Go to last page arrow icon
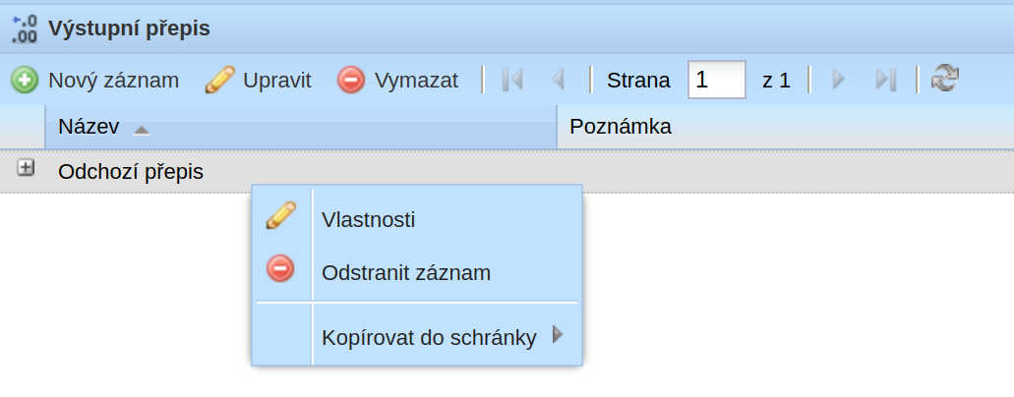1014x397 pixels. [886, 81]
